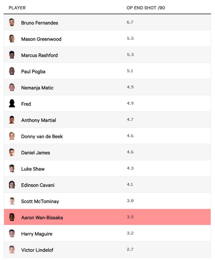This screenshot has width=215, height=260.
Task: Click Fred's silhouette placeholder avatar
Action: point(12,104)
